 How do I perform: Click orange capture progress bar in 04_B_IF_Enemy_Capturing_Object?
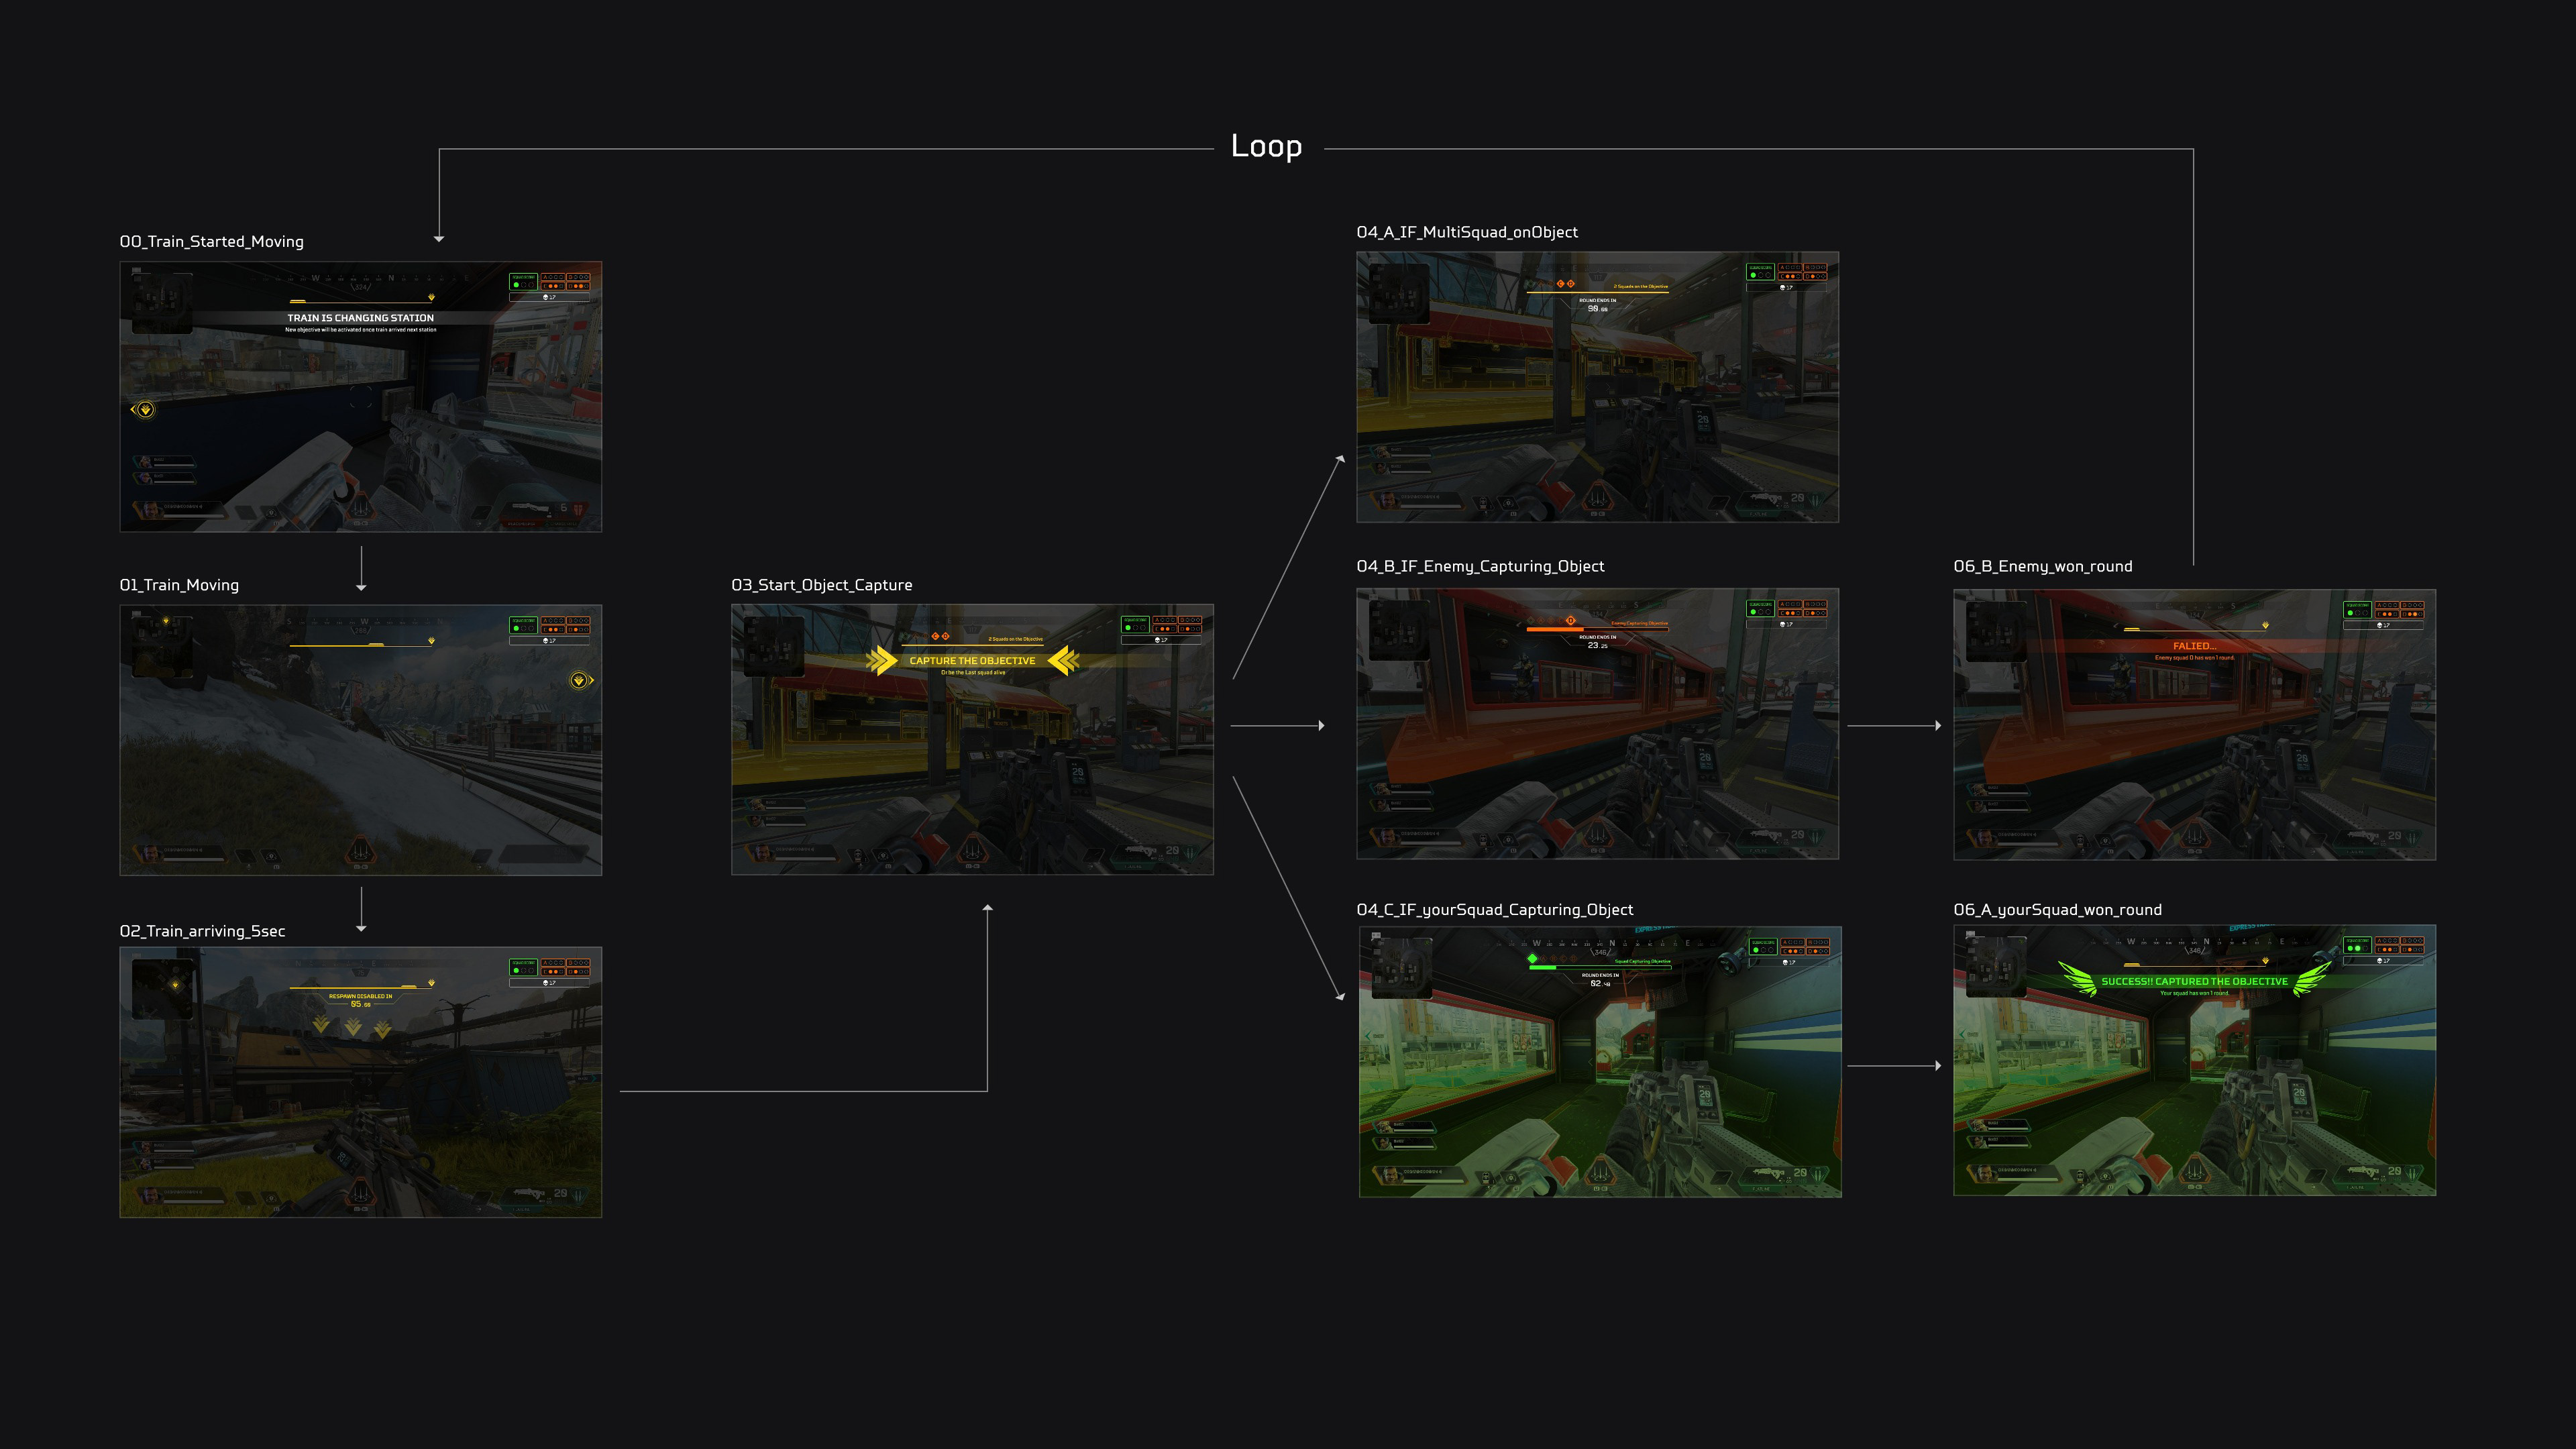1597,629
